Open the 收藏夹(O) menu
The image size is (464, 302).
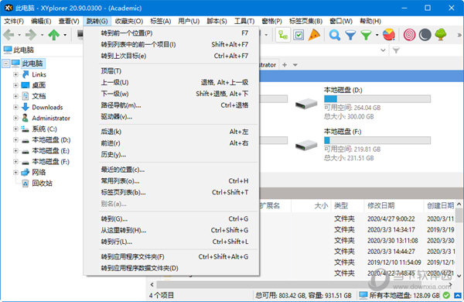[x=128, y=21]
